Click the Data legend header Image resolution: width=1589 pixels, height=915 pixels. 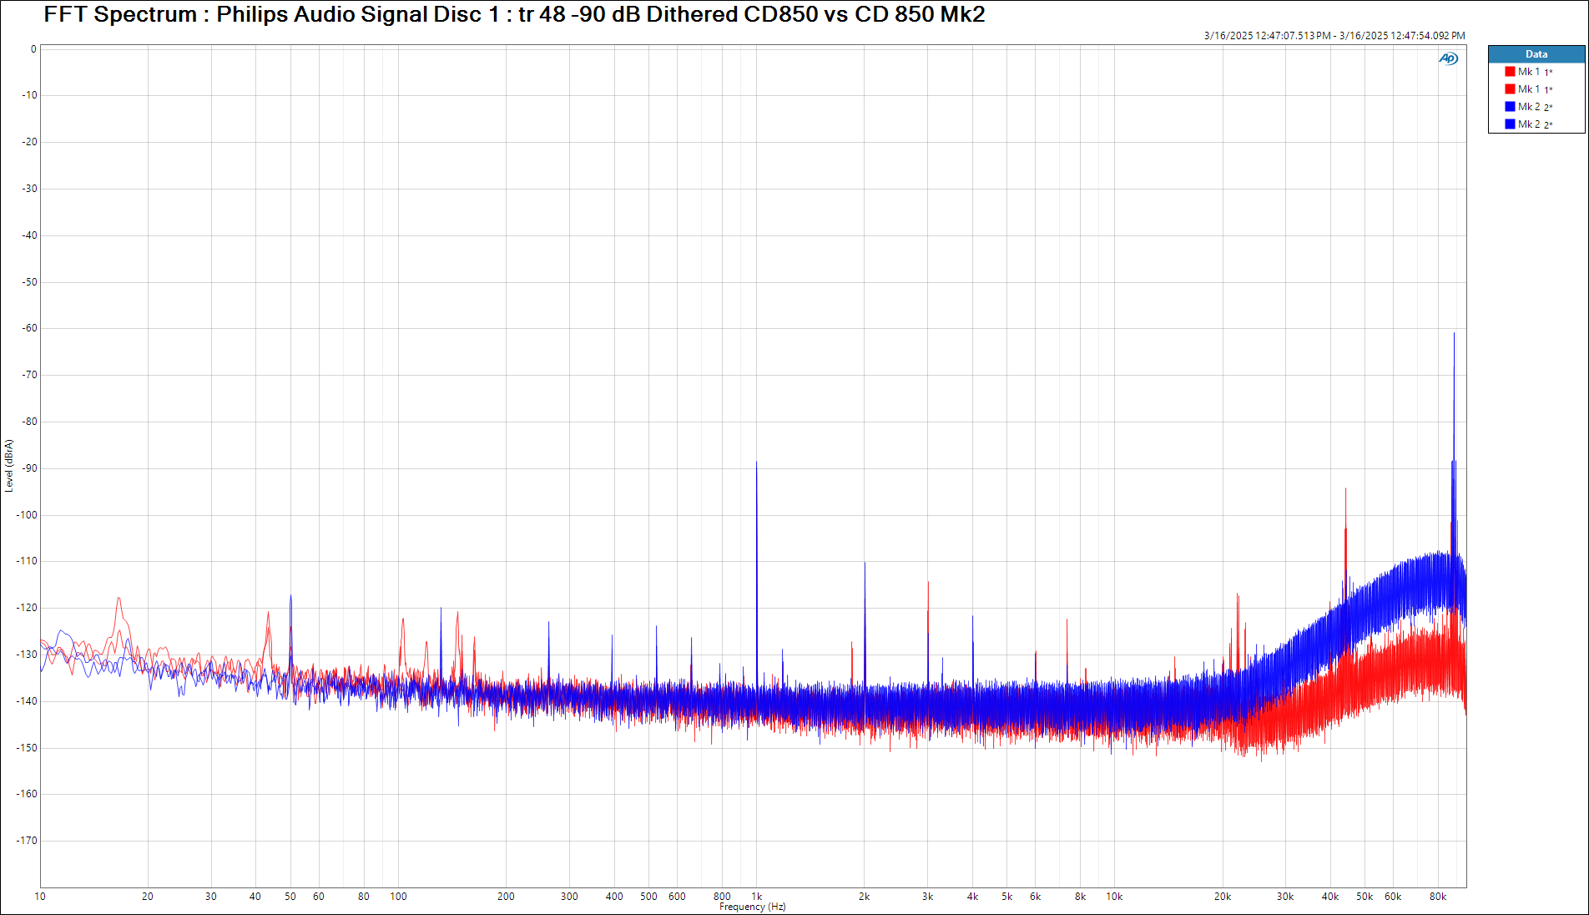pyautogui.click(x=1536, y=54)
